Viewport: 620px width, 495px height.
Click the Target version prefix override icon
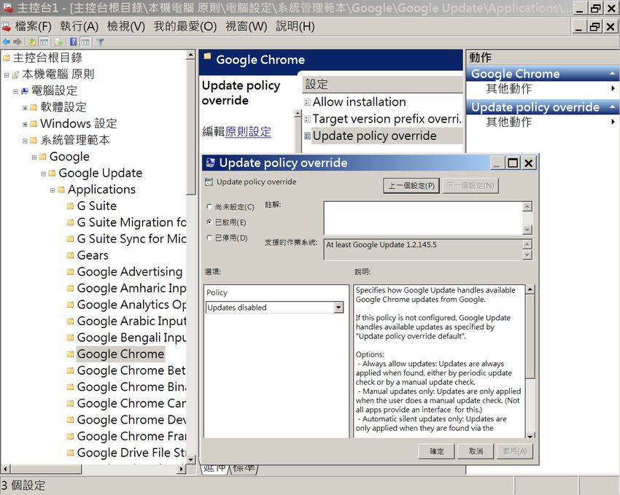pyautogui.click(x=307, y=119)
